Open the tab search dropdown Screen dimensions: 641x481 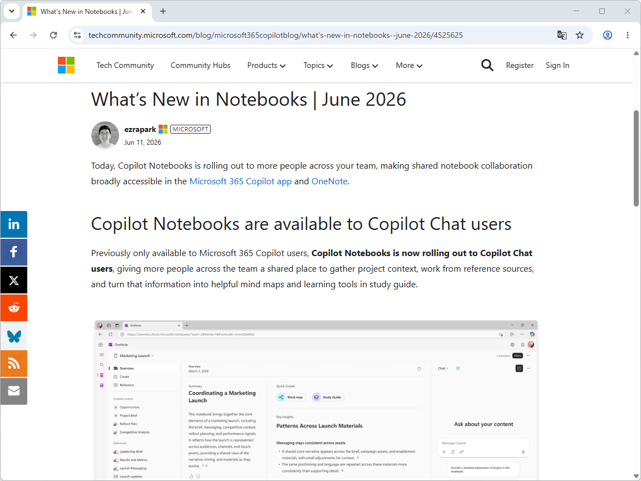(12, 12)
